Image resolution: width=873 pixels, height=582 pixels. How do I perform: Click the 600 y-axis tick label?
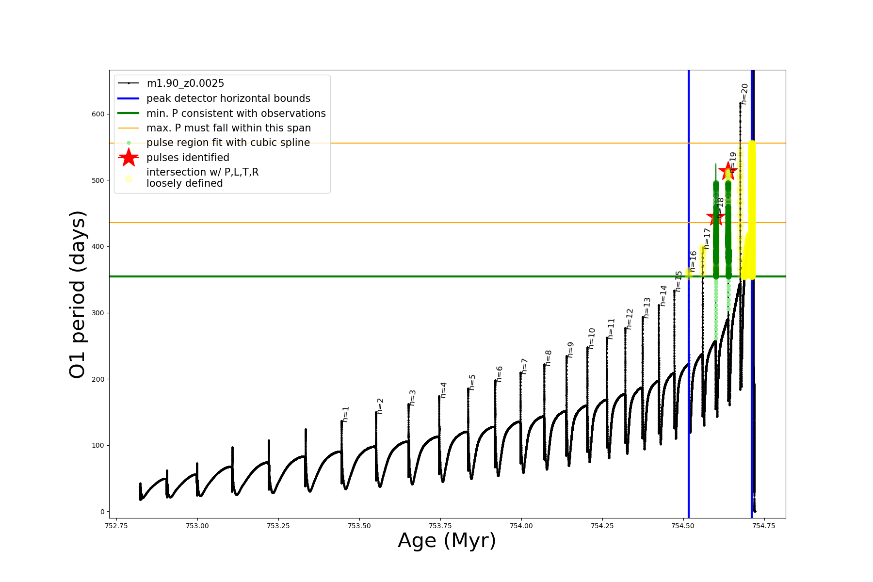[98, 114]
